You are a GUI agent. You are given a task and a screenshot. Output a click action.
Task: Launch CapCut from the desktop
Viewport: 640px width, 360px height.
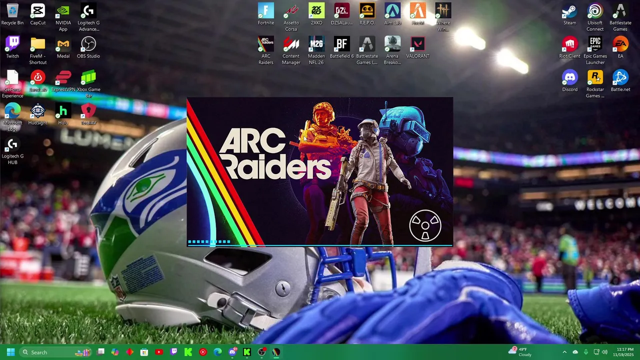38,14
